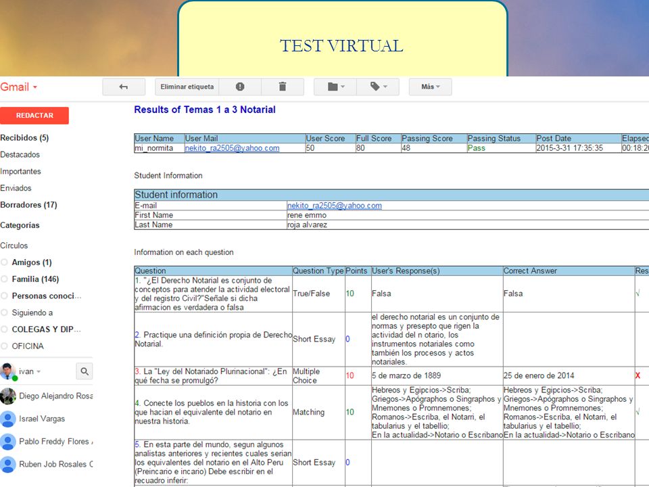The width and height of the screenshot is (649, 487).
Task: Click the circle marker beside Familia
Action: [4, 279]
